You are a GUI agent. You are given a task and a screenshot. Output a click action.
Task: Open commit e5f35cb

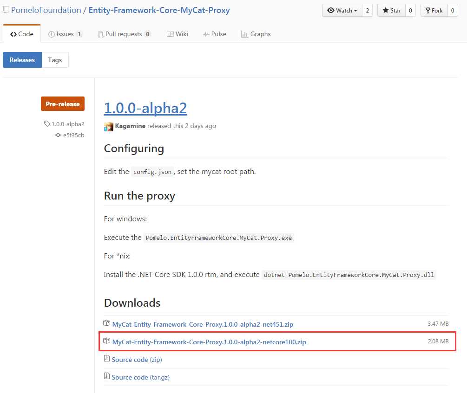point(73,135)
